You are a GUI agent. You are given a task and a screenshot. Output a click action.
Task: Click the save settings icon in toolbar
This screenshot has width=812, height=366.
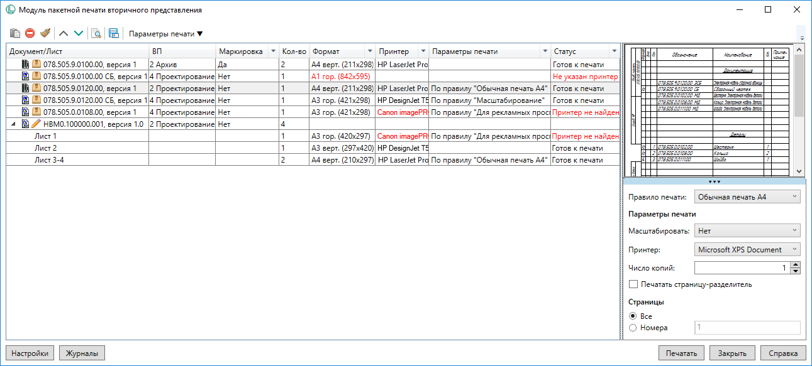tap(114, 33)
